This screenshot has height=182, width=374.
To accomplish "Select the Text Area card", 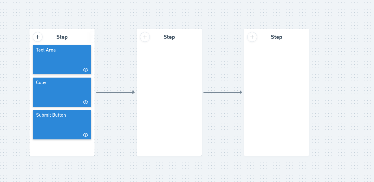I will click(62, 61).
